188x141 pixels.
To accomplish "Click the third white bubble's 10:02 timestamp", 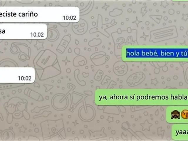I will point(25,78).
